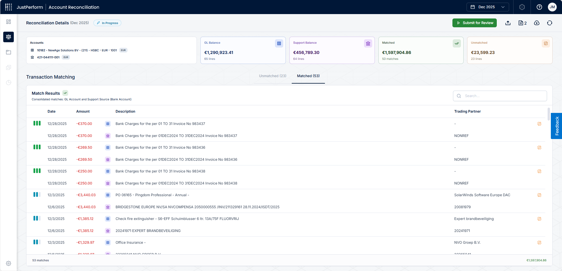Click the bank source icon on BRIDGESTONE row
Image resolution: width=562 pixels, height=271 pixels.
point(108,207)
